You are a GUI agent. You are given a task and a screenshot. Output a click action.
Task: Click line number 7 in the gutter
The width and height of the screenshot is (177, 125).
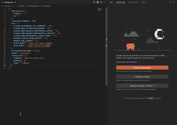5,24
